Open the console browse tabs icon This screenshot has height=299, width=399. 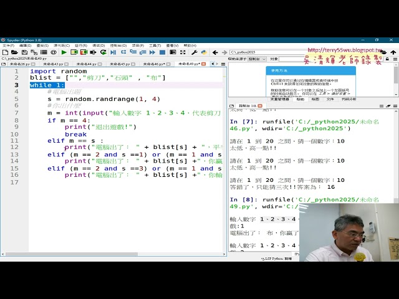[231, 106]
